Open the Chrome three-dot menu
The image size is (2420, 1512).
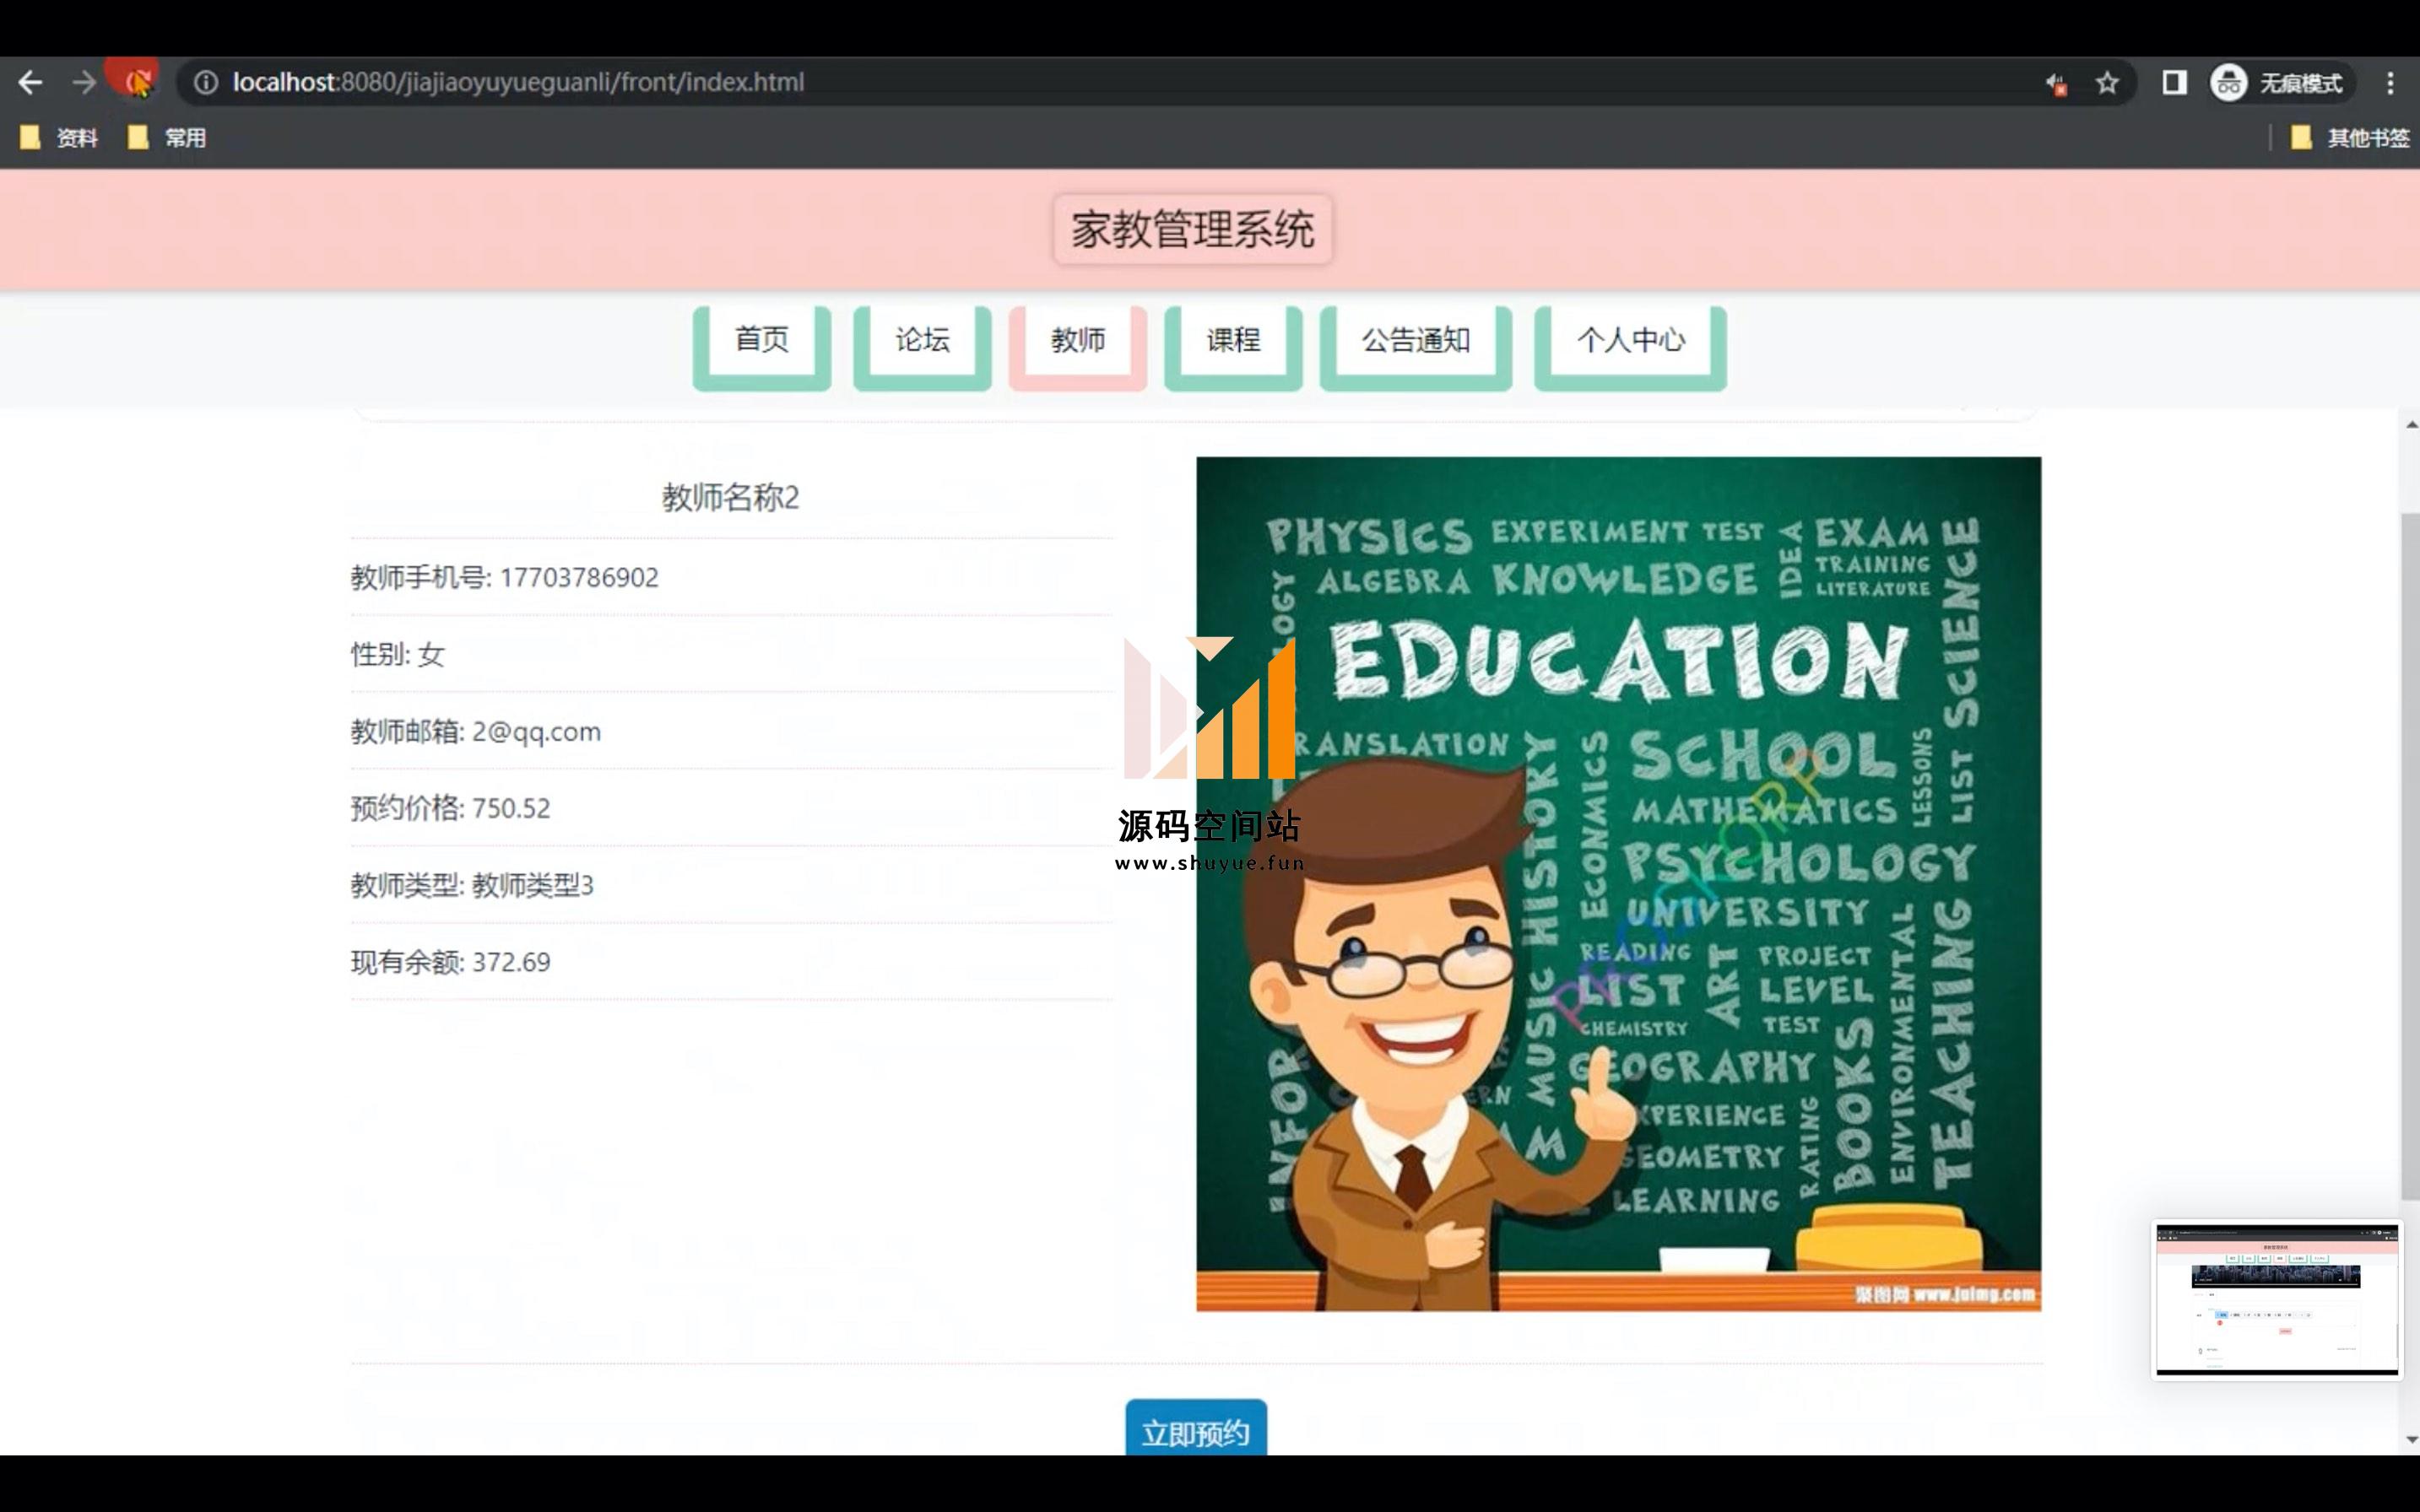pos(2389,82)
